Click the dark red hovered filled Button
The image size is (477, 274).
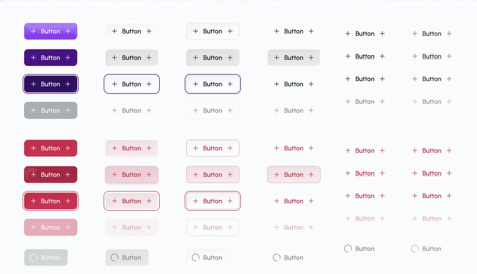click(x=50, y=174)
